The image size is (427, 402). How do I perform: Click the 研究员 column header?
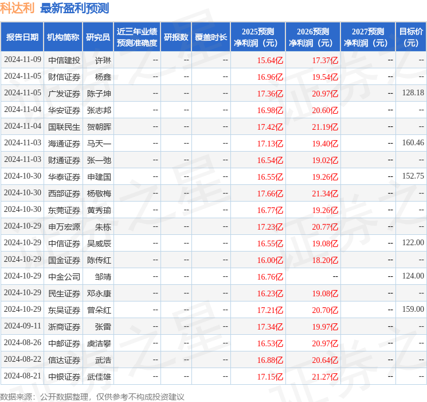pyautogui.click(x=98, y=37)
